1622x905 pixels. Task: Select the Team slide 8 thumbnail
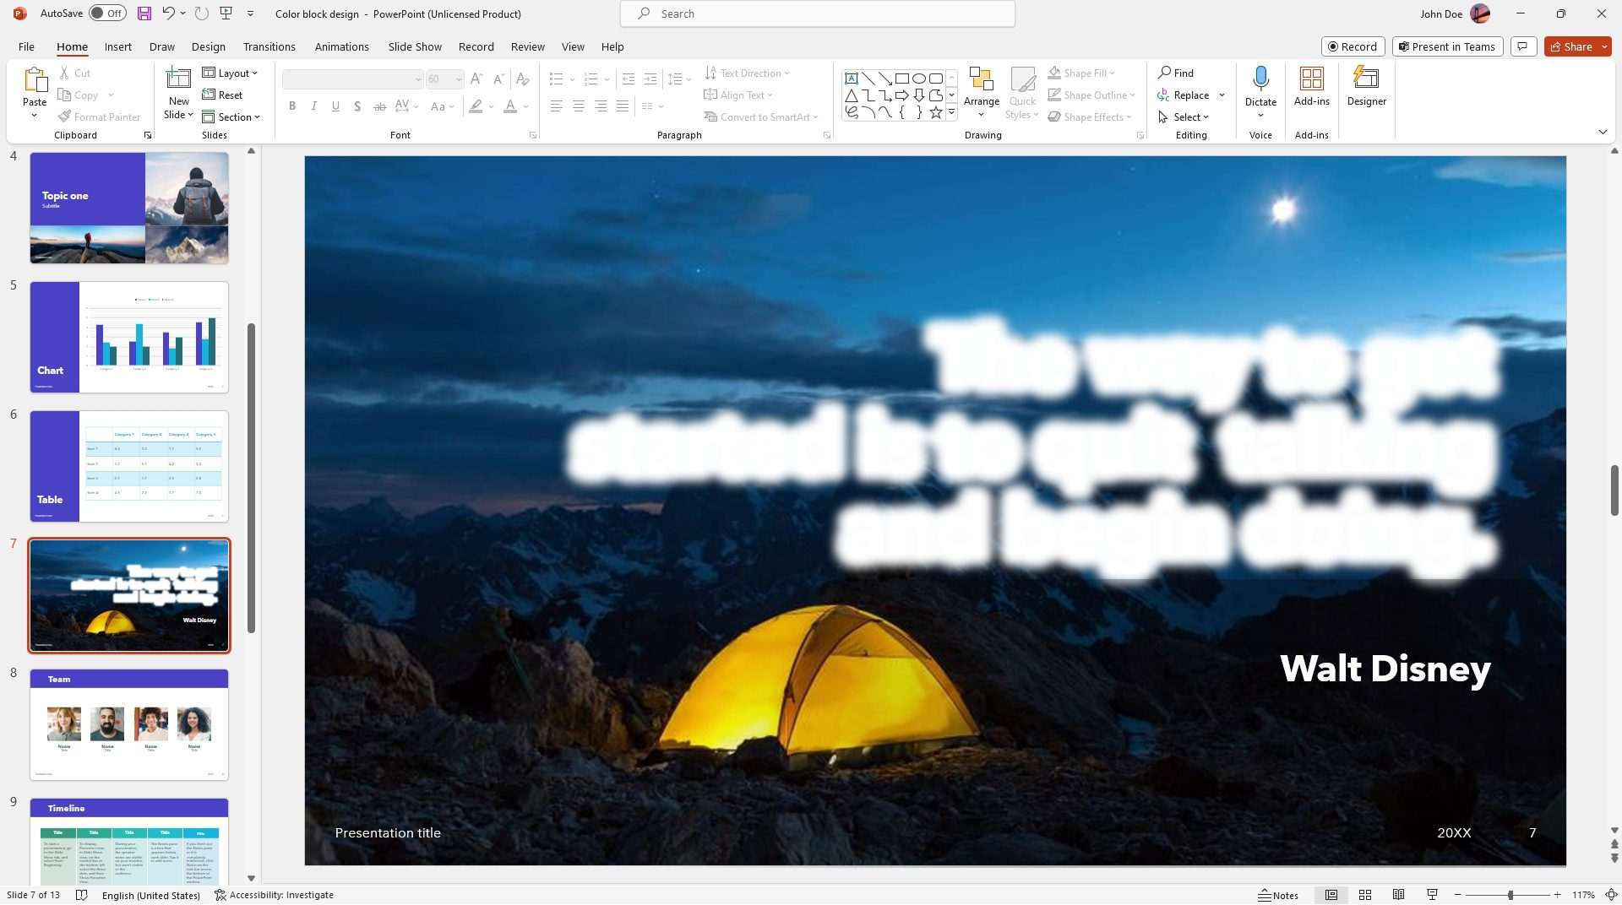click(129, 724)
